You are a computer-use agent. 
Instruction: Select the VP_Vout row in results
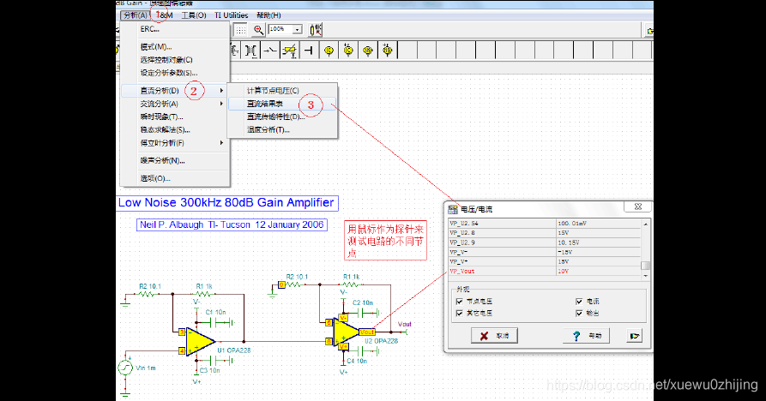point(545,272)
